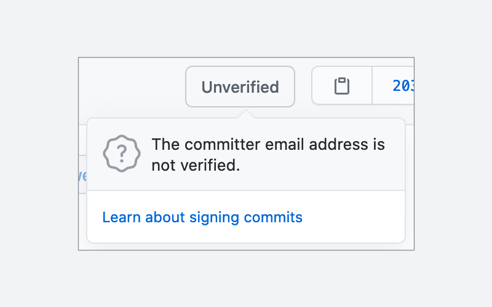The image size is (492, 307).
Task: Click the partially visible blue link at left edge
Action: (x=82, y=176)
